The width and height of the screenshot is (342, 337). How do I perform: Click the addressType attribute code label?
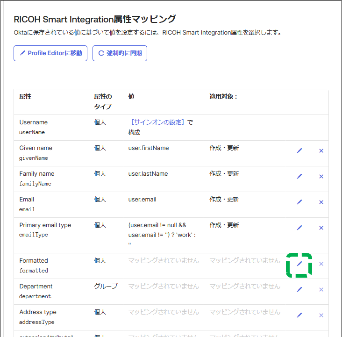[x=36, y=322]
